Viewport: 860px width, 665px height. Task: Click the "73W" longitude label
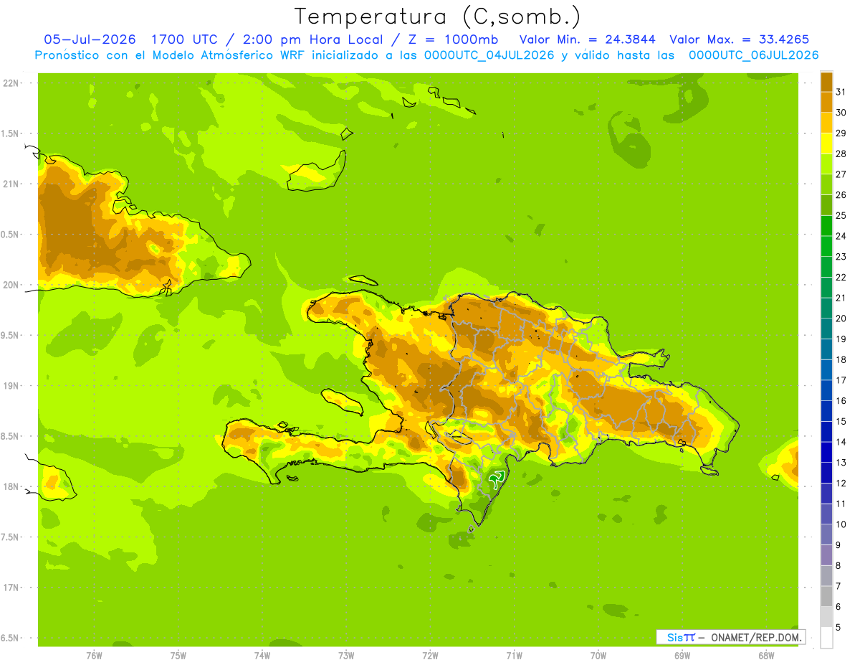346,656
